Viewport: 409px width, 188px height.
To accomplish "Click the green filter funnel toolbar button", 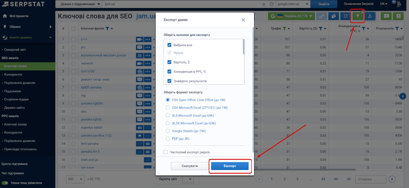I will [x=358, y=16].
